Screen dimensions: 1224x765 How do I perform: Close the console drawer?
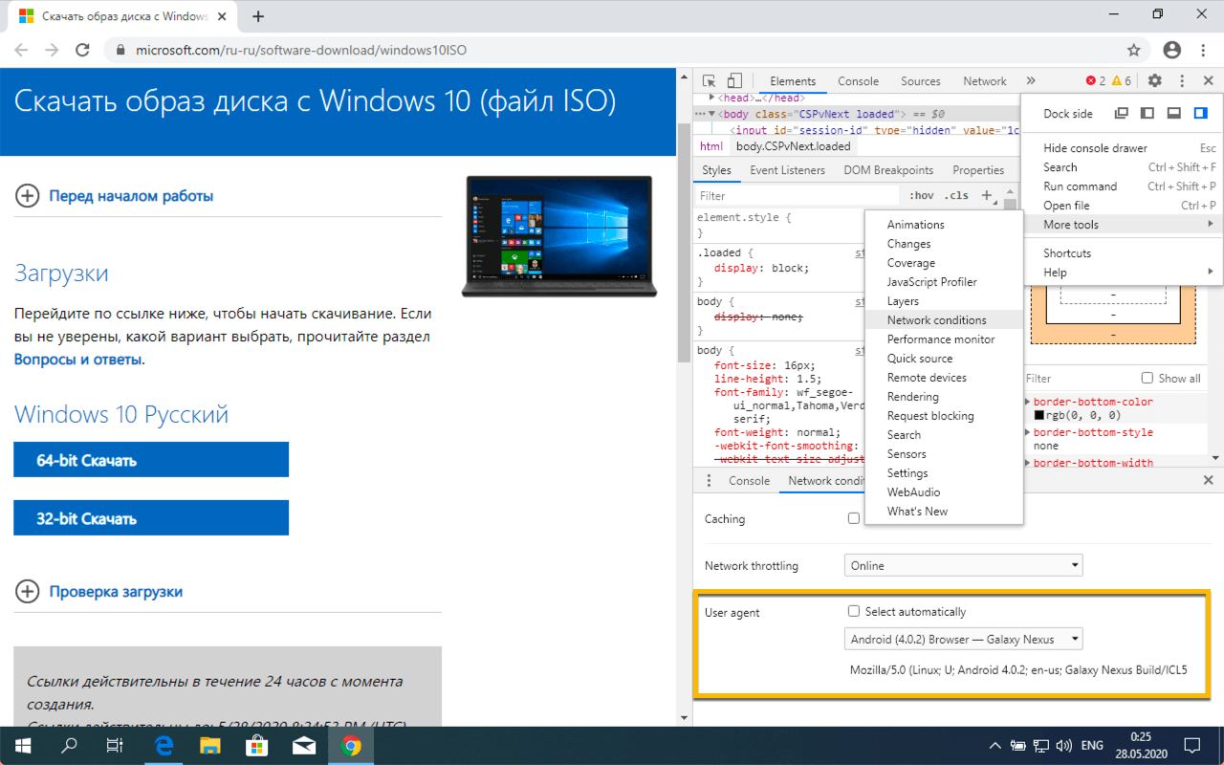[1208, 481]
